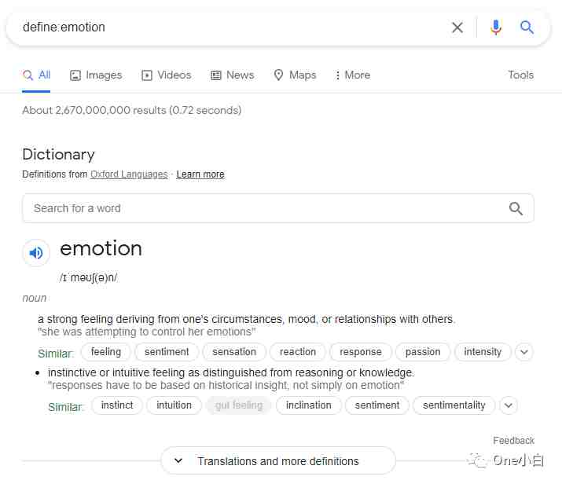Open the More options menu
The image size is (562, 484).
pos(352,75)
